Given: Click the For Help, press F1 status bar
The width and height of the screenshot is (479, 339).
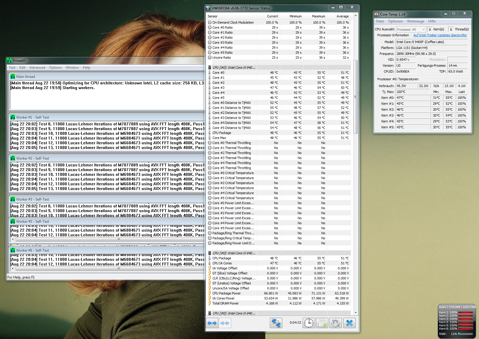Looking at the screenshot, I should (105, 277).
